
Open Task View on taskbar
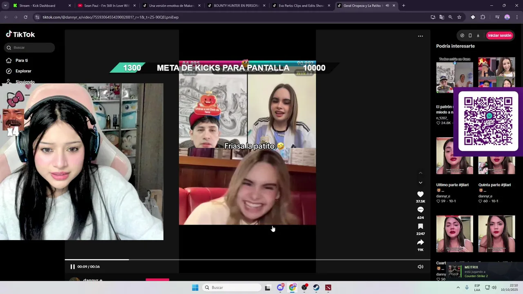pyautogui.click(x=268, y=287)
